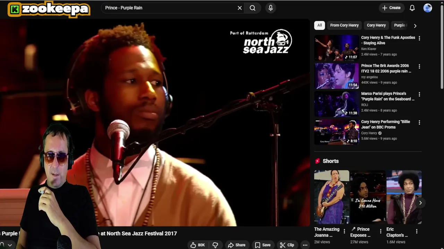Click the video player area

(155, 123)
